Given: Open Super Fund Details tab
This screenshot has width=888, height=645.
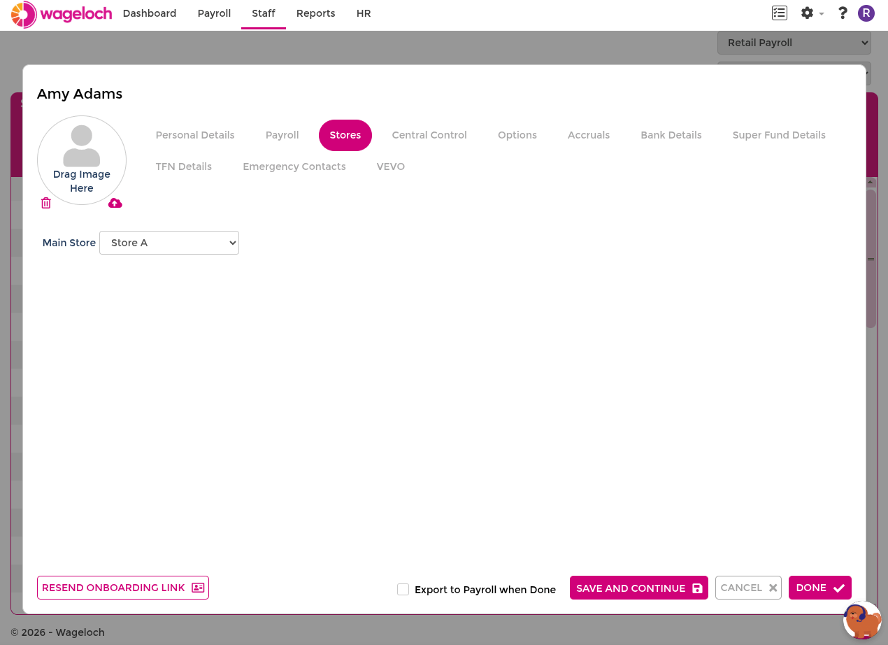Looking at the screenshot, I should click(779, 135).
